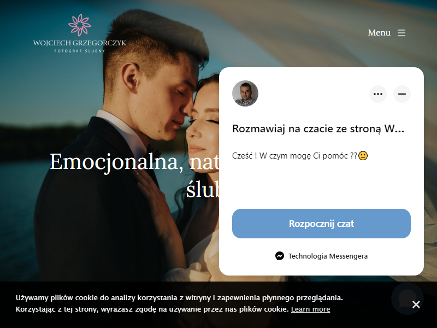This screenshot has height=328, width=437.
Task: Follow the Learn more cookie link
Action: (310, 309)
